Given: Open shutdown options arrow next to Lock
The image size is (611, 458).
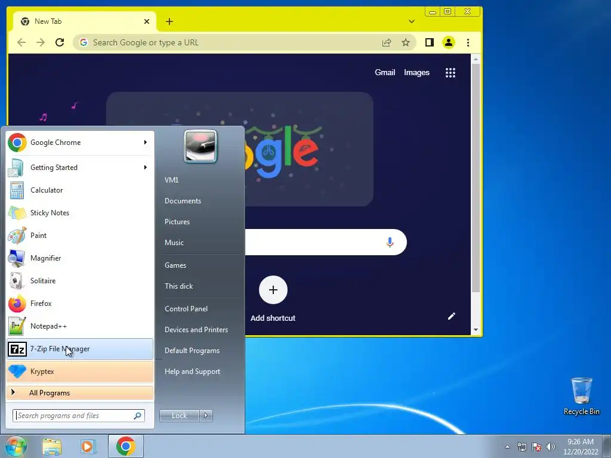Looking at the screenshot, I should [206, 416].
